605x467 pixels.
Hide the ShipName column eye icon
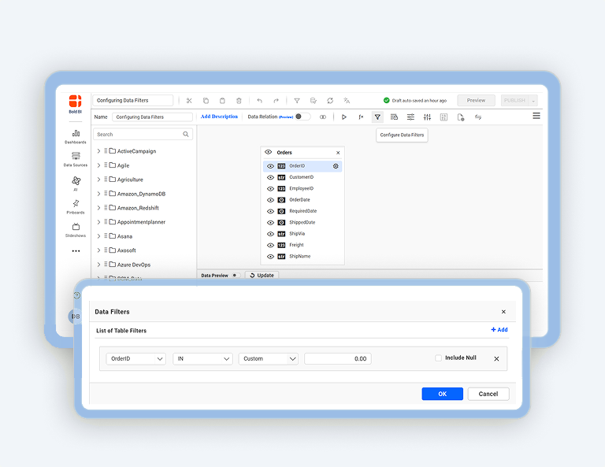tap(270, 257)
